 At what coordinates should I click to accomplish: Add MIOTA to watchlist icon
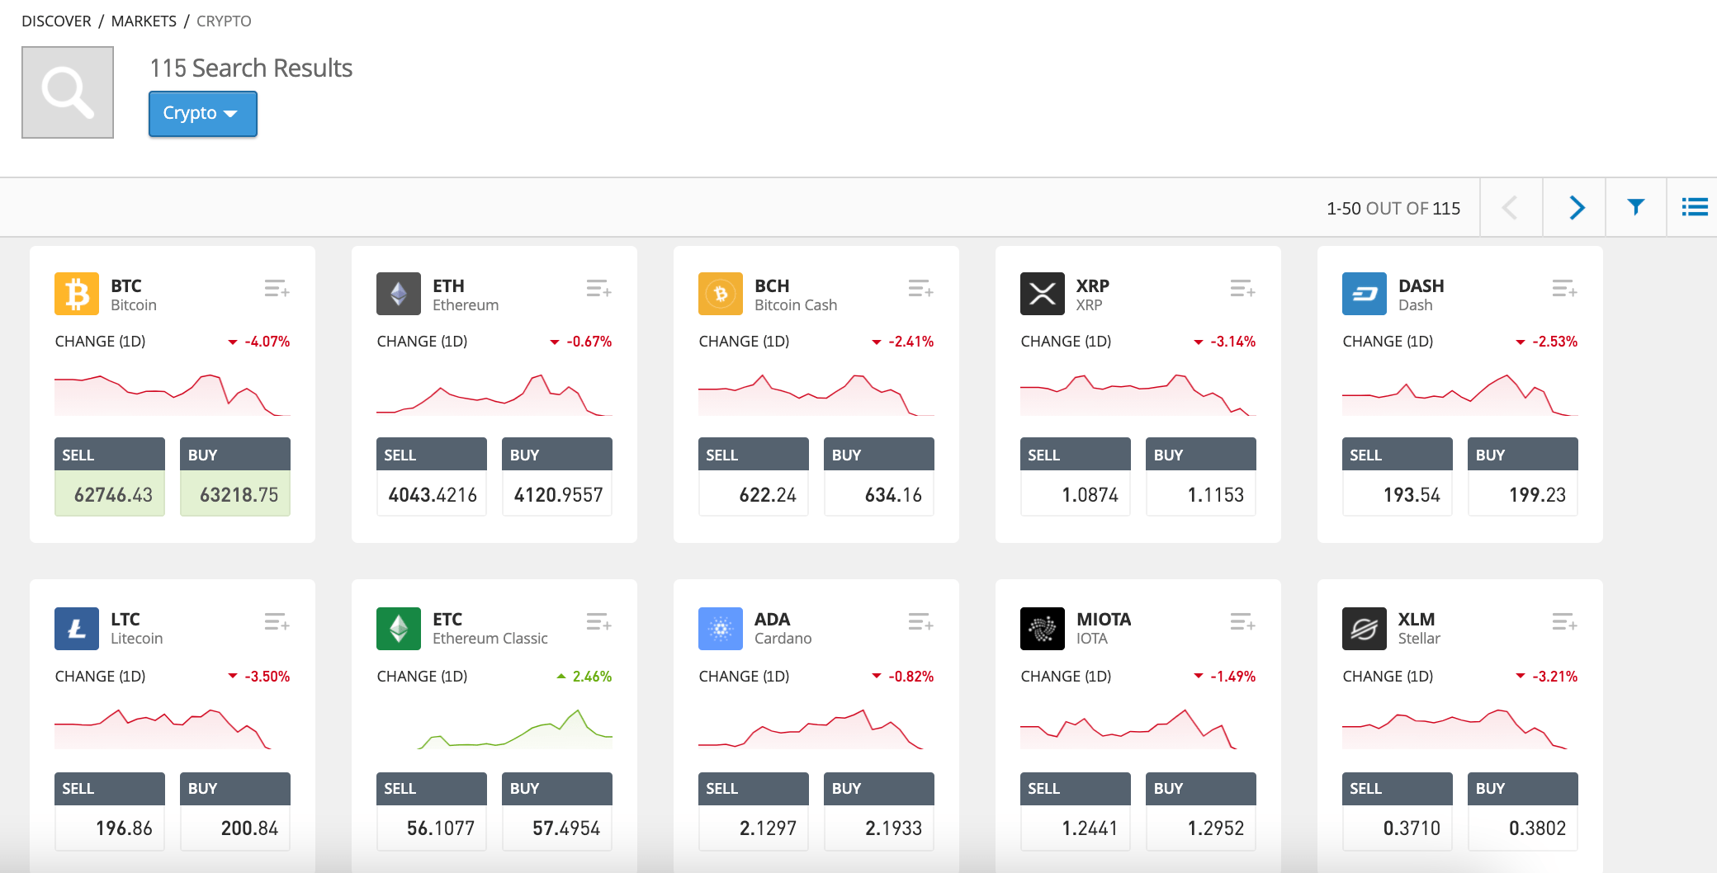(x=1242, y=622)
